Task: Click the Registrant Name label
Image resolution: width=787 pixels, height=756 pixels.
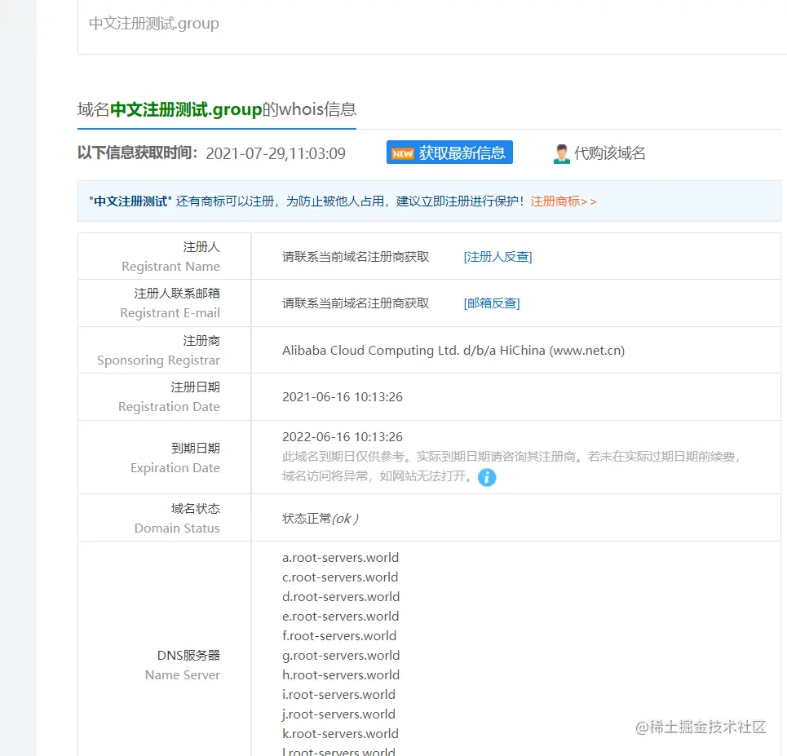Action: pos(170,267)
